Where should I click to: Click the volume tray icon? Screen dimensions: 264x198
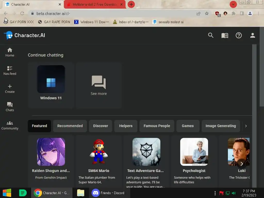point(234,193)
